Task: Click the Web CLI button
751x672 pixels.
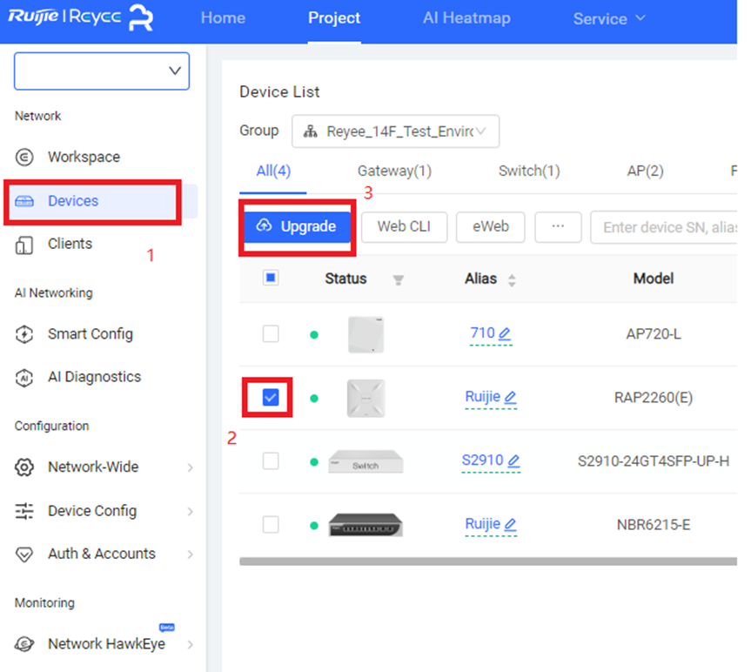Action: pyautogui.click(x=405, y=227)
